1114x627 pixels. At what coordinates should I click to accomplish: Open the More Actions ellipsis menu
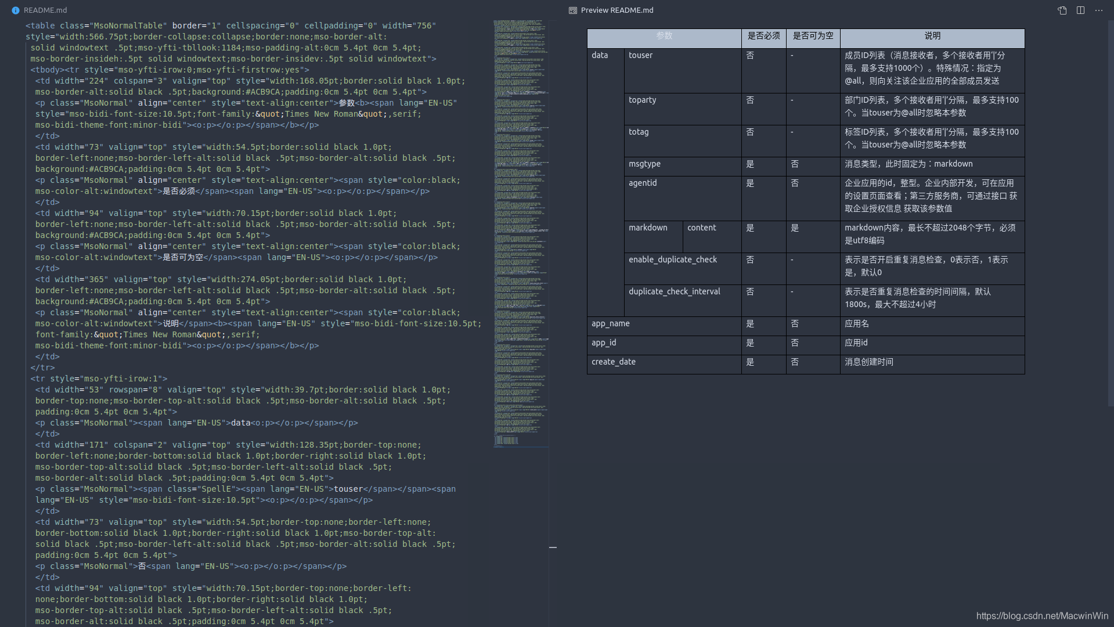pos(1099,10)
